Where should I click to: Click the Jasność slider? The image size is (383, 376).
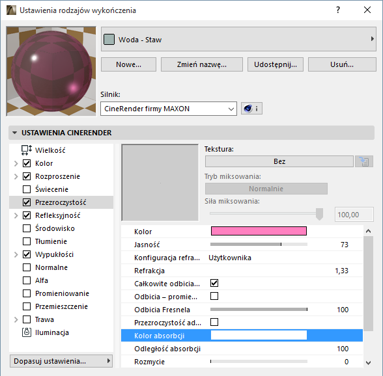coord(259,244)
